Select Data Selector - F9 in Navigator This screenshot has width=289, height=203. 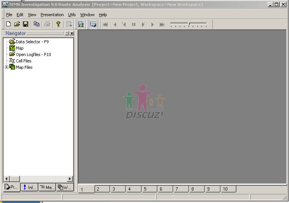coord(32,42)
